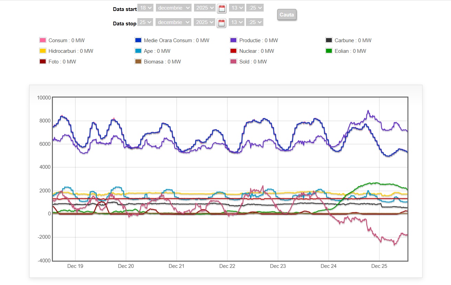Toggle the Productie legend entry
451x285 pixels.
click(258, 40)
